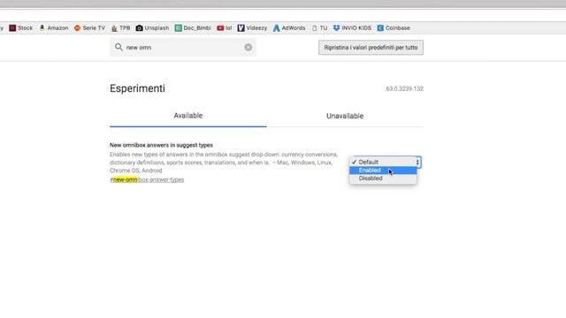Click the flag description paragraph
The image size is (566, 318).
[224, 163]
